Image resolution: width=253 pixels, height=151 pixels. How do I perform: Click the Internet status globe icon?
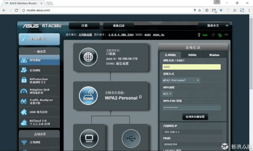(x=88, y=57)
